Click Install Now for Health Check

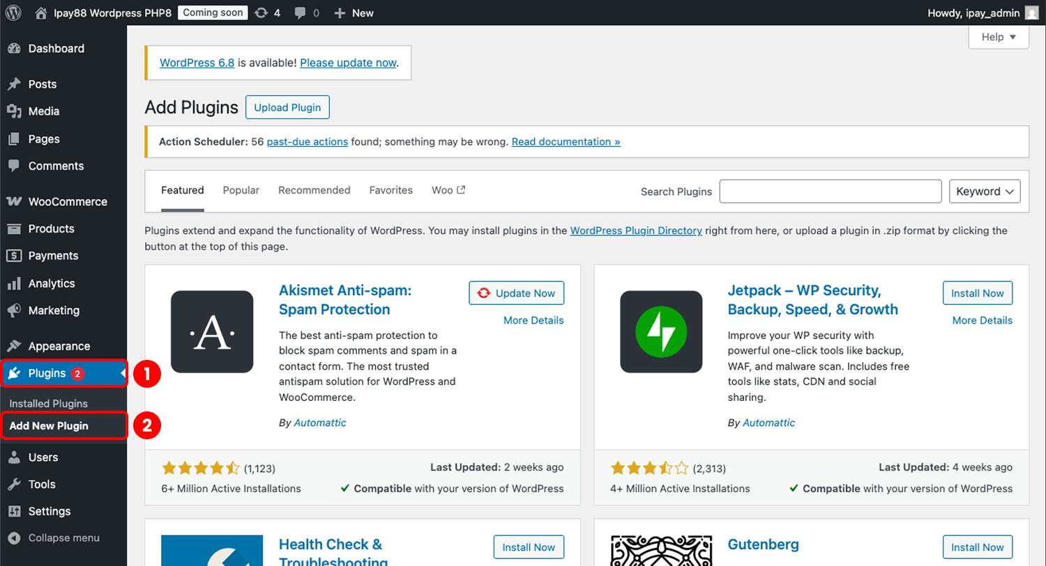pyautogui.click(x=529, y=547)
